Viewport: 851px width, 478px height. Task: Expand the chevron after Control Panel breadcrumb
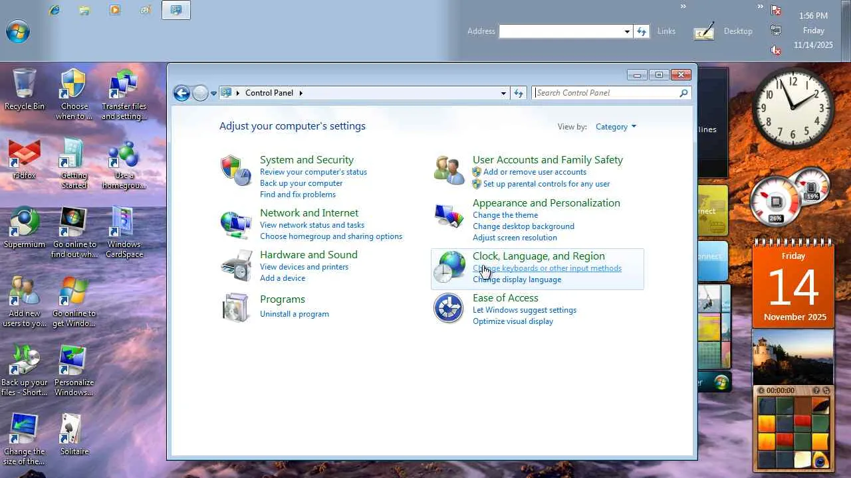pyautogui.click(x=301, y=93)
